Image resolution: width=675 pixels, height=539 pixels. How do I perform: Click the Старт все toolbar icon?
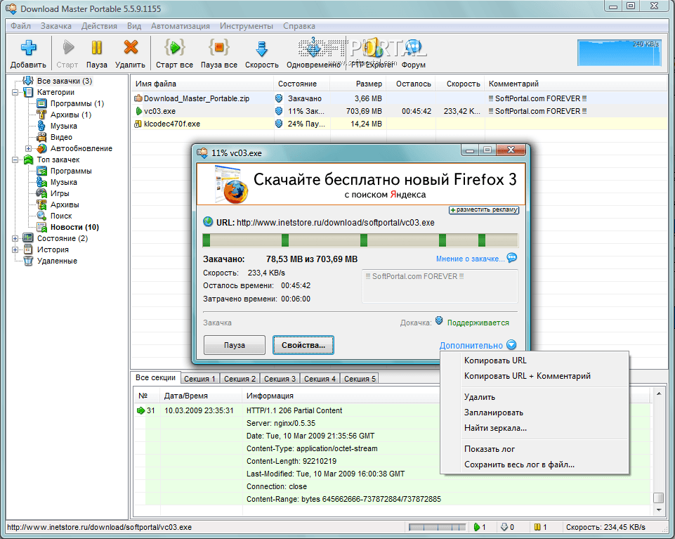[x=174, y=47]
